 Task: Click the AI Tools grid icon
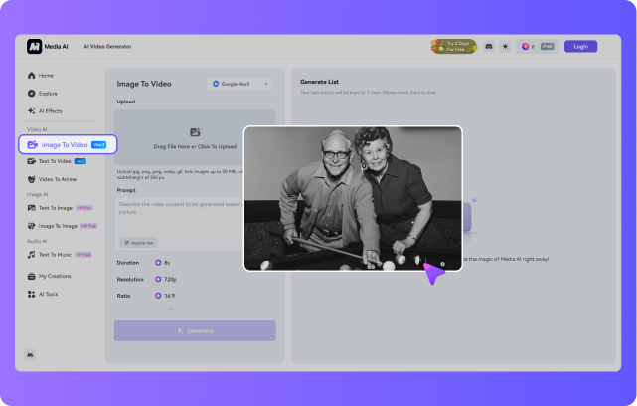[31, 294]
